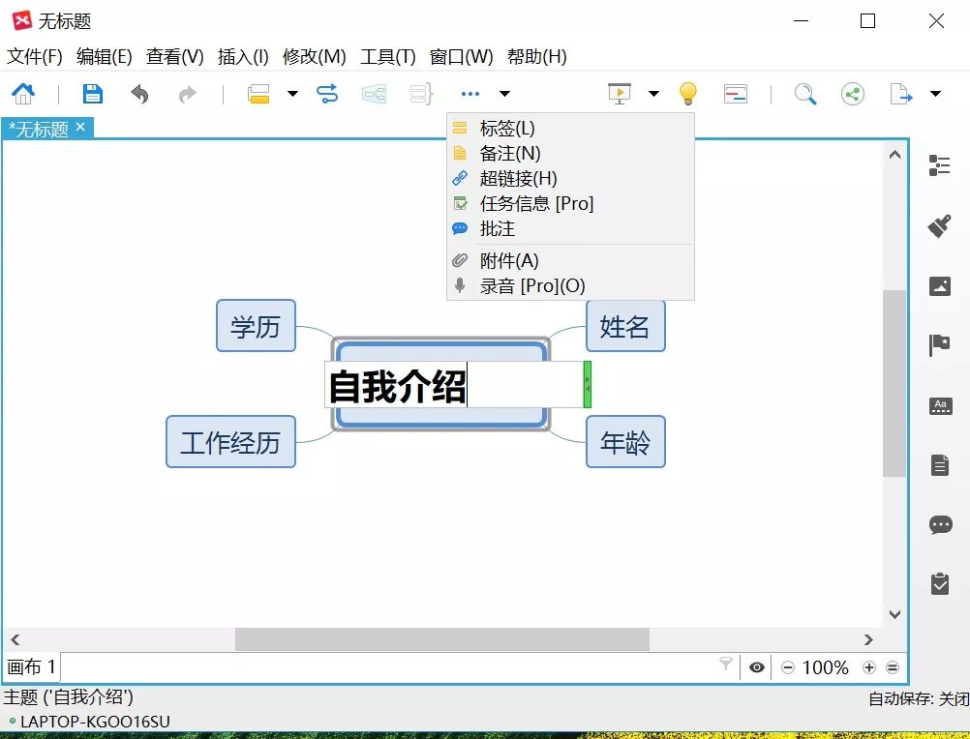
Task: Toggle the eye visibility icon near the zoom control
Action: tap(756, 666)
